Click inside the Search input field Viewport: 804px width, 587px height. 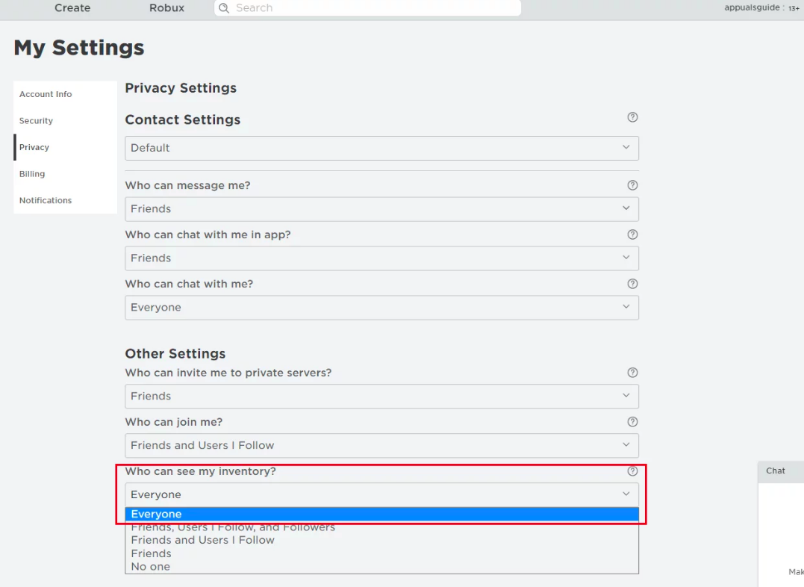click(x=373, y=8)
